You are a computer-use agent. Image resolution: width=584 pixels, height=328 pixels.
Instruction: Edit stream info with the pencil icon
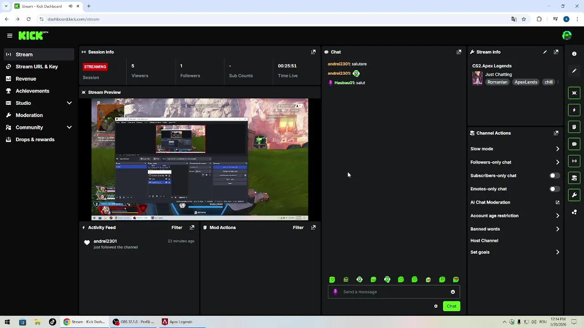coord(545,52)
